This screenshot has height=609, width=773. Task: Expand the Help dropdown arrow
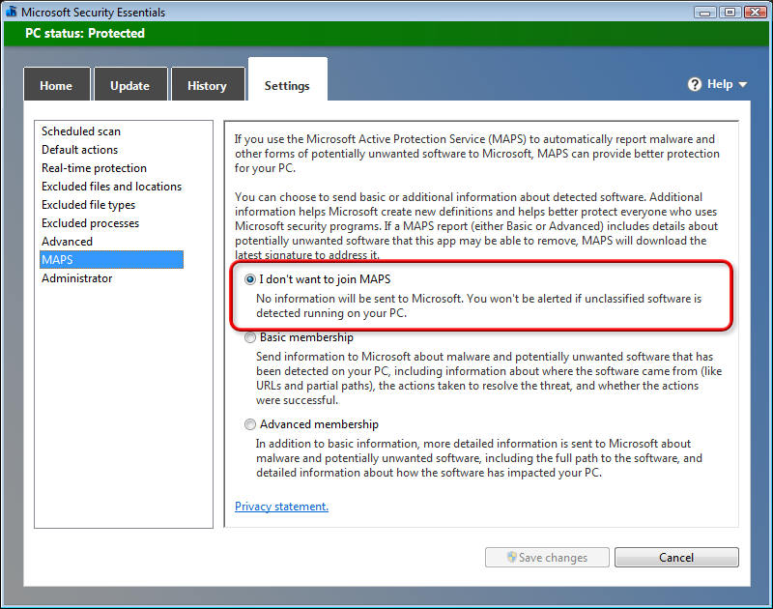[743, 85]
